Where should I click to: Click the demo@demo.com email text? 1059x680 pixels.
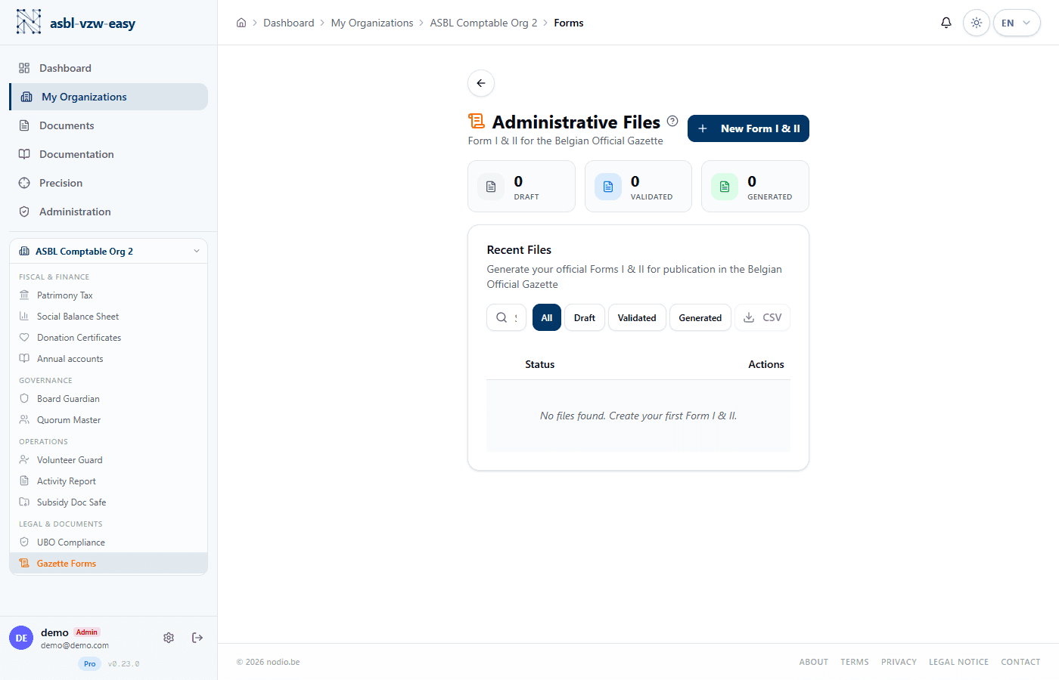tap(75, 645)
